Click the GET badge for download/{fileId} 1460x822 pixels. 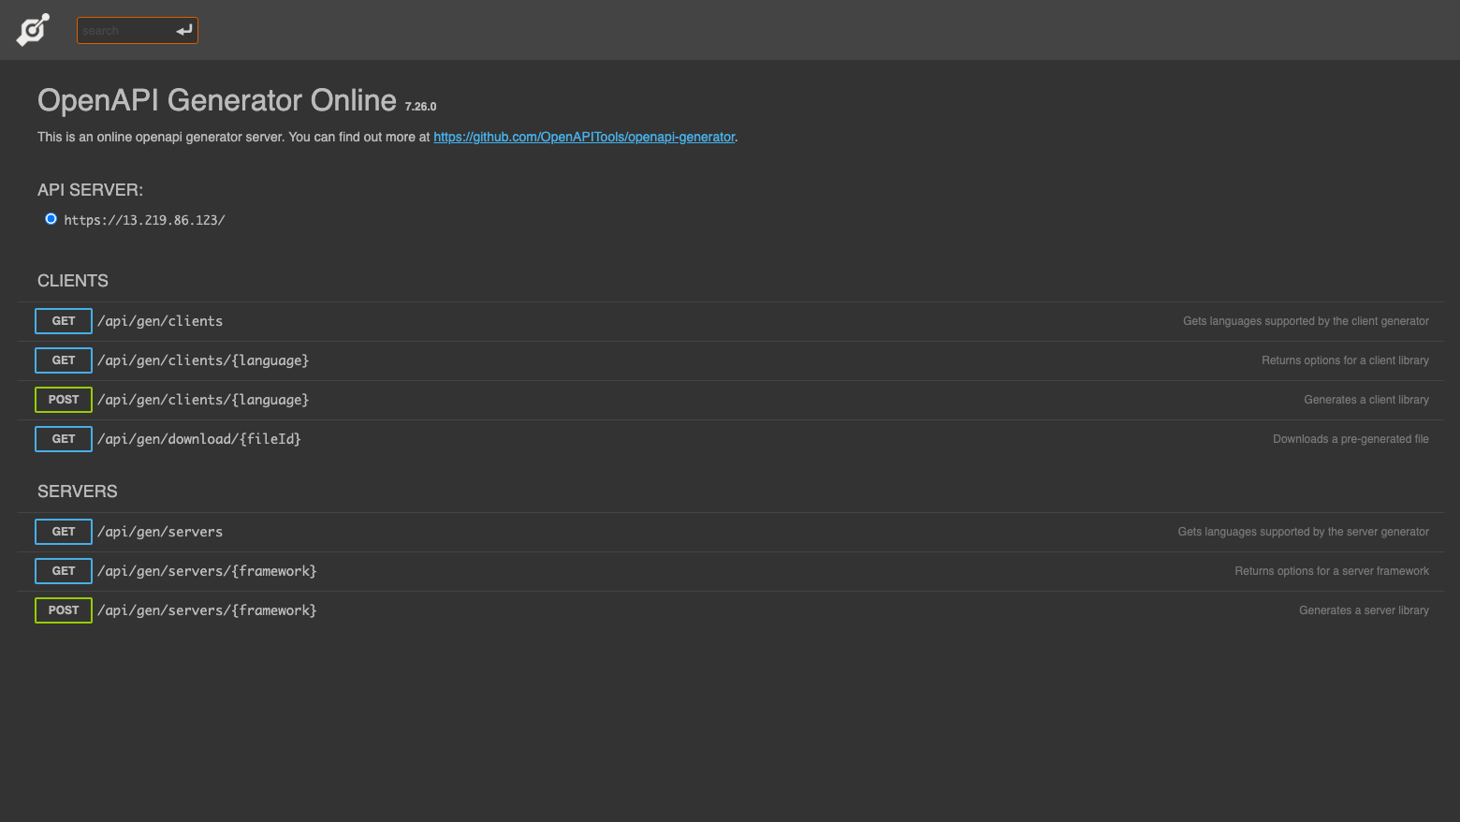64,439
